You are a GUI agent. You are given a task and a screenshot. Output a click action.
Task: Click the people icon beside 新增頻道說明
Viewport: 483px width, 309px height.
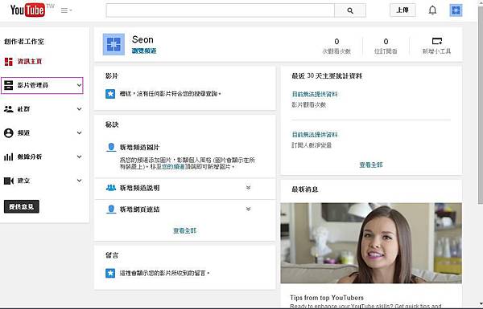tap(111, 188)
